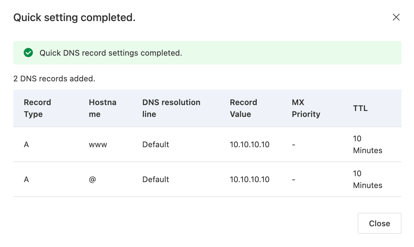The width and height of the screenshot is (414, 247).
Task: Click the Quick setting completed title
Action: (x=74, y=17)
